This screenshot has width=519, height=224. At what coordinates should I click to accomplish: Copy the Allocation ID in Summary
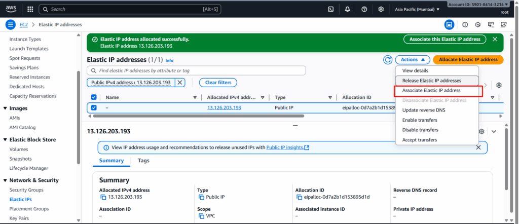299,197
